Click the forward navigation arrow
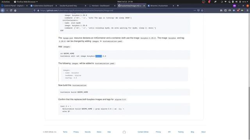 click(7, 10)
